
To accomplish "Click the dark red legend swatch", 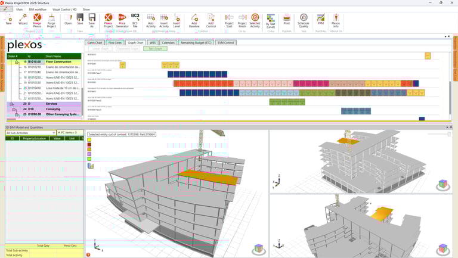I will 89,144.
